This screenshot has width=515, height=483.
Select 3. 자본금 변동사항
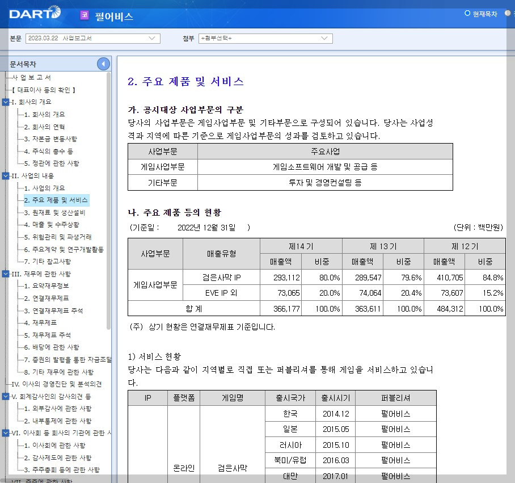[50, 139]
